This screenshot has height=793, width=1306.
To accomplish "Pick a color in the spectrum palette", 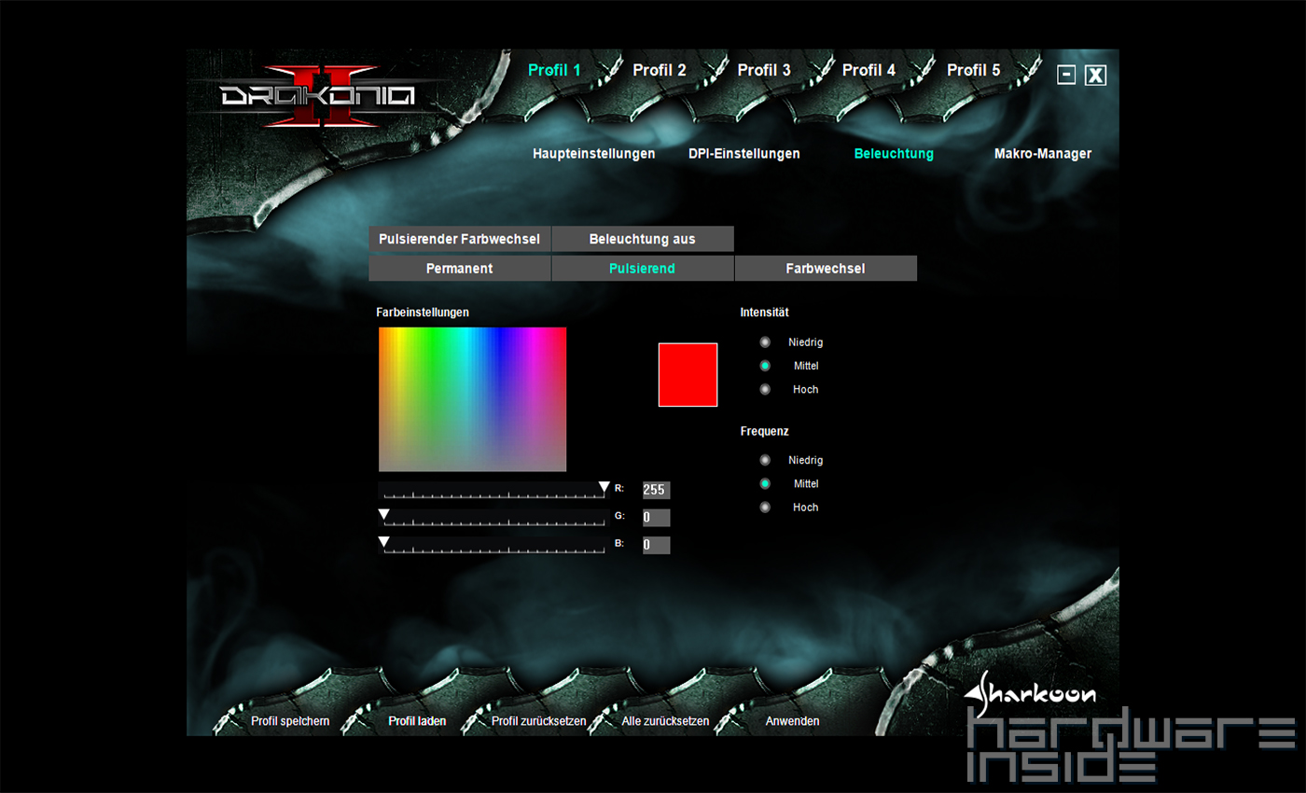I will [x=472, y=398].
